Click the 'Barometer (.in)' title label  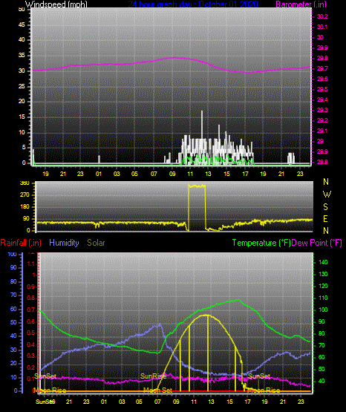[301, 4]
